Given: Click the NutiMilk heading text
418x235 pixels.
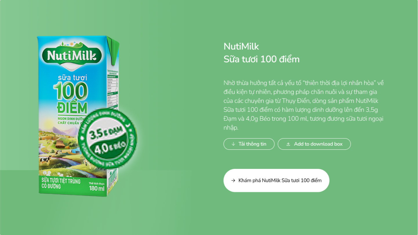Looking at the screenshot, I should coord(241,46).
